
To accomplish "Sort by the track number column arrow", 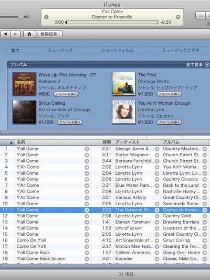I will click(11, 142).
